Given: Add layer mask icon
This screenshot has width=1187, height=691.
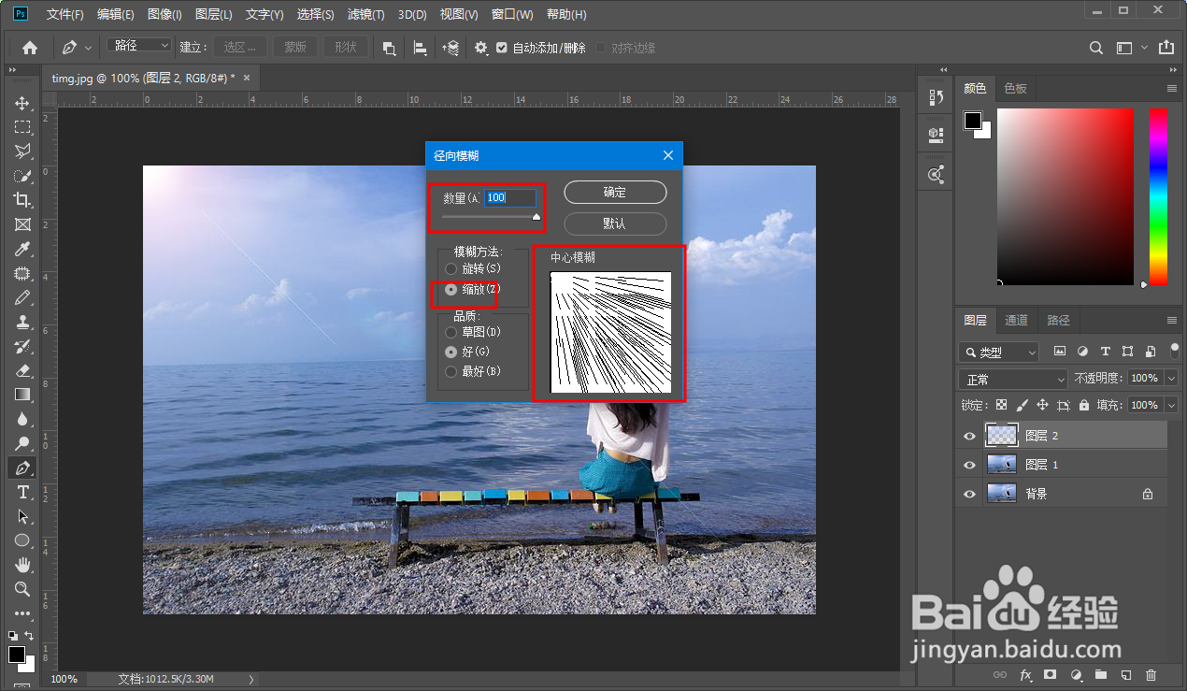Looking at the screenshot, I should (x=1051, y=674).
